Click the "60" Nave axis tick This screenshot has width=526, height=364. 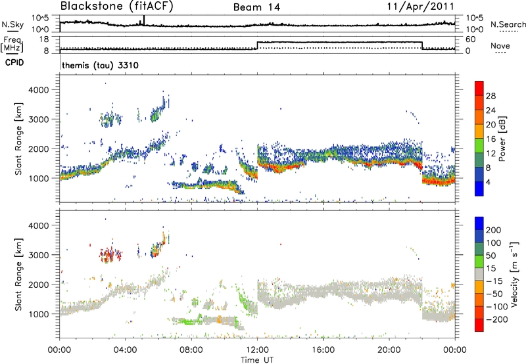471,39
